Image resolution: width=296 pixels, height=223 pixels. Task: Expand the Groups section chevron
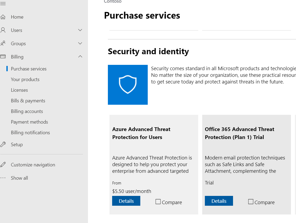(x=80, y=43)
